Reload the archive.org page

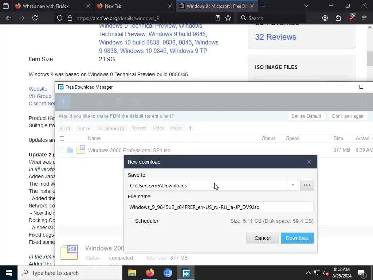pyautogui.click(x=35, y=18)
